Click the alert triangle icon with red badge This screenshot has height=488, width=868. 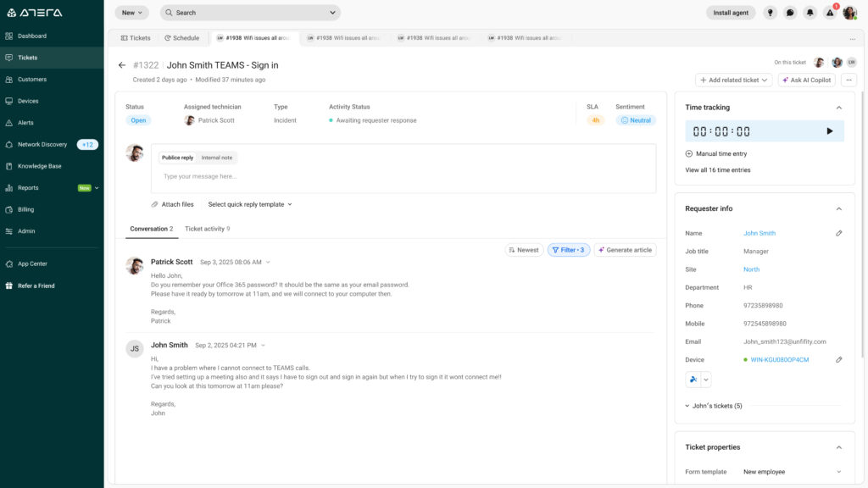coord(830,13)
